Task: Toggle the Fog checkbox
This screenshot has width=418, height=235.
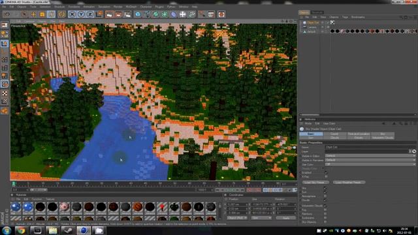Action: click(325, 210)
